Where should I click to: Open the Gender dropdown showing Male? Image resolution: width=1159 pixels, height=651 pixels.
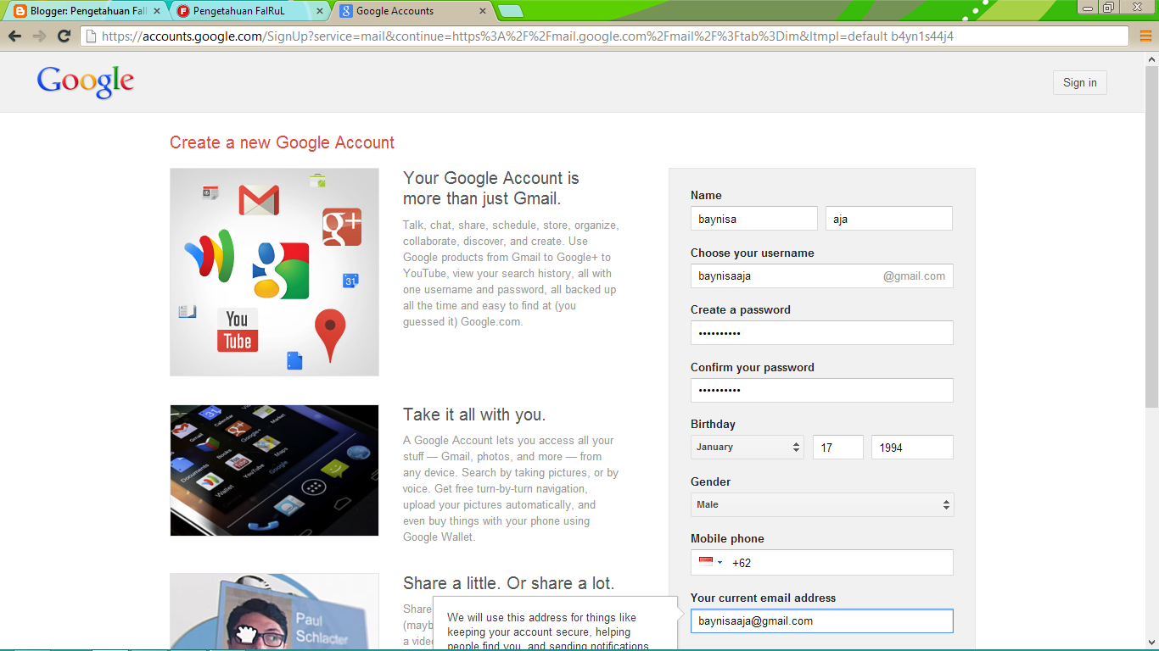pos(822,504)
